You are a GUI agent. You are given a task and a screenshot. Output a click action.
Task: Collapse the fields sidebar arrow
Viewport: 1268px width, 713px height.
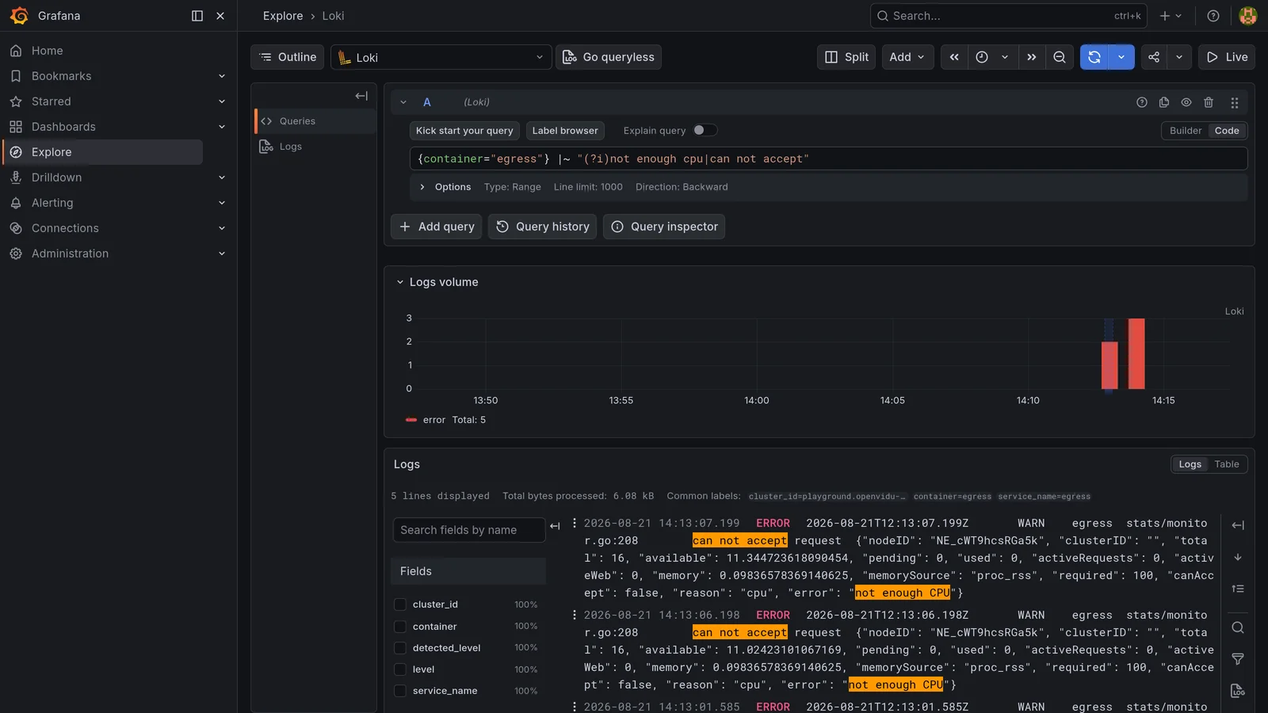coord(555,525)
